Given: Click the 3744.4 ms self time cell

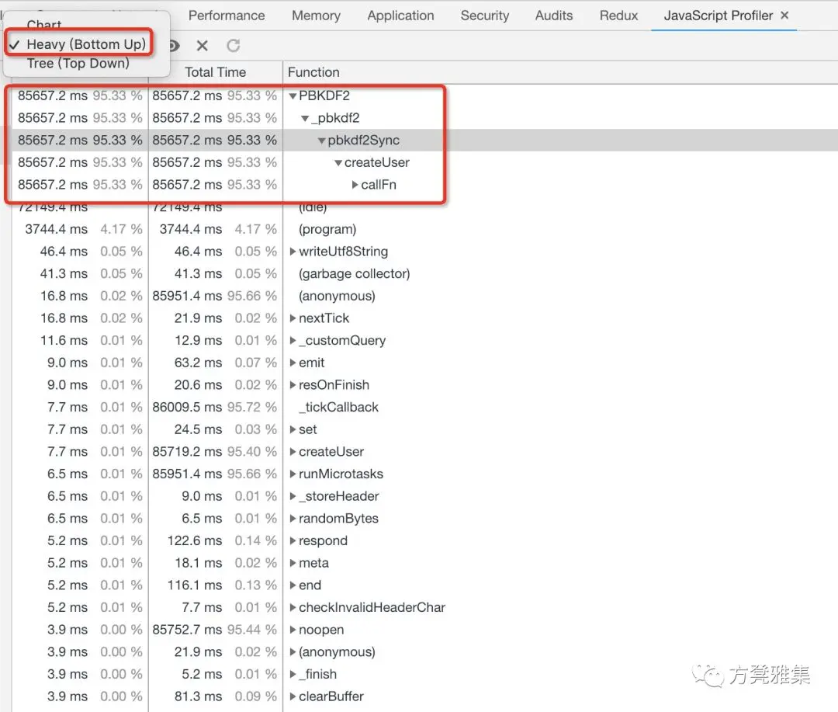Looking at the screenshot, I should pos(56,229).
